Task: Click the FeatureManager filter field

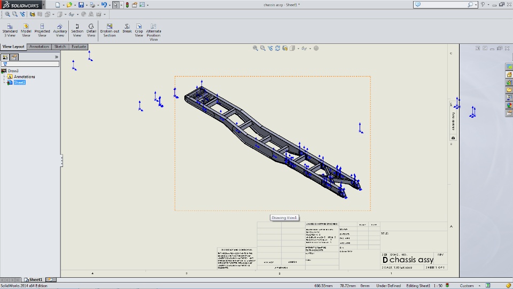Action: 30,64
